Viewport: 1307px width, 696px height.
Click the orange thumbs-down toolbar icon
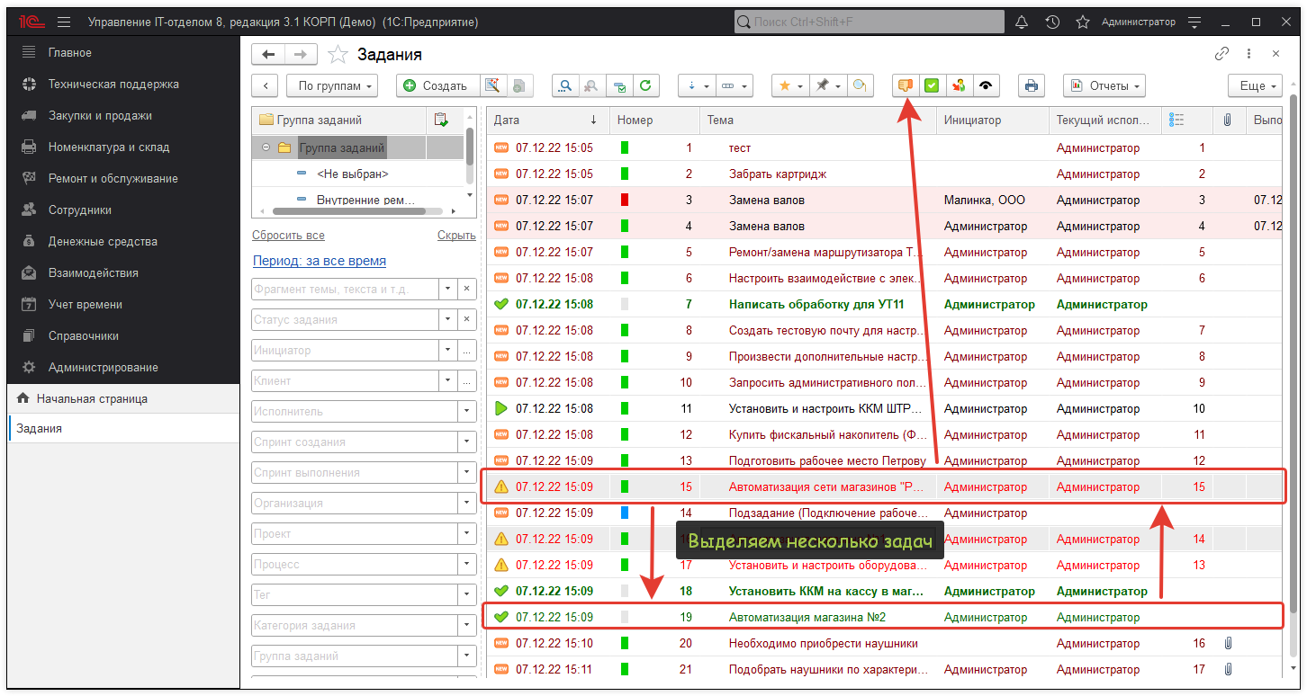point(906,85)
